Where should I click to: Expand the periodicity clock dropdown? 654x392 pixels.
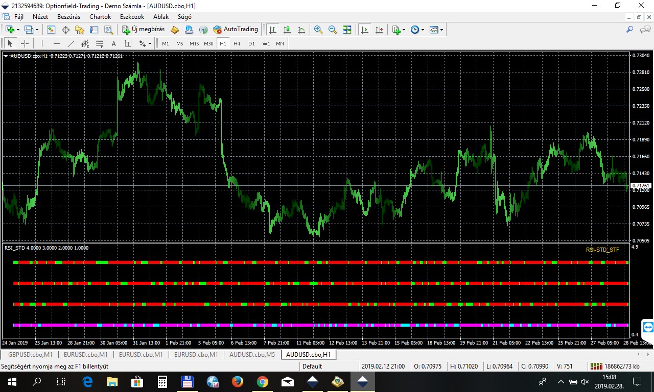point(423,30)
